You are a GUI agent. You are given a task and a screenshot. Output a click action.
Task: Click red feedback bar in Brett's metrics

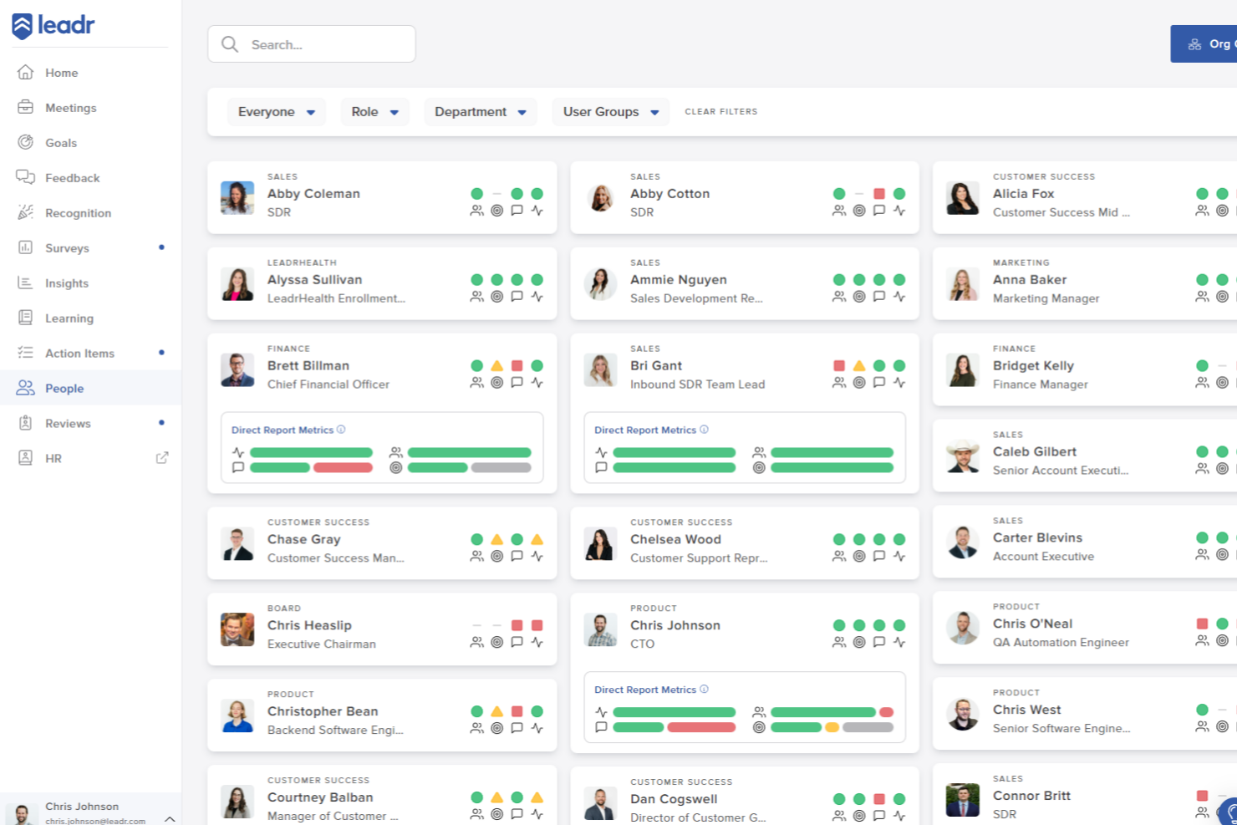[x=343, y=468]
